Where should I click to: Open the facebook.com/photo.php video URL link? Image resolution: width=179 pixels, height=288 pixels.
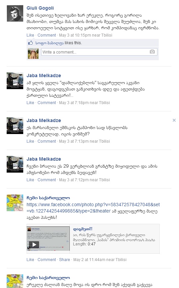pyautogui.click(x=93, y=208)
